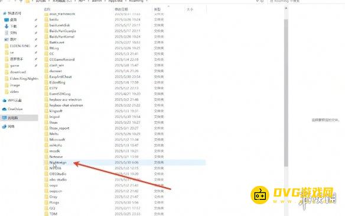Open the Elden.Ring.Nightreign sidebar folder
This screenshot has width=345, height=216.
click(x=21, y=79)
